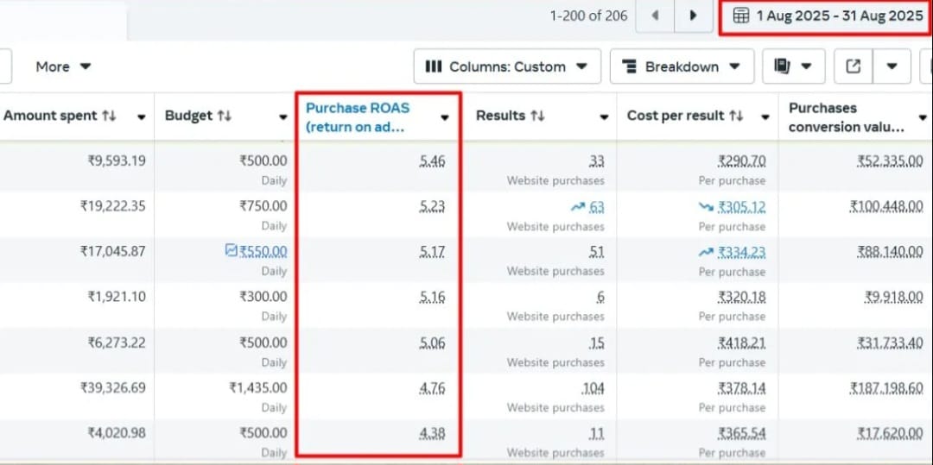
Task: Open the 1 Aug 2025 - 31 Aug 2025 date picker
Action: (x=828, y=16)
